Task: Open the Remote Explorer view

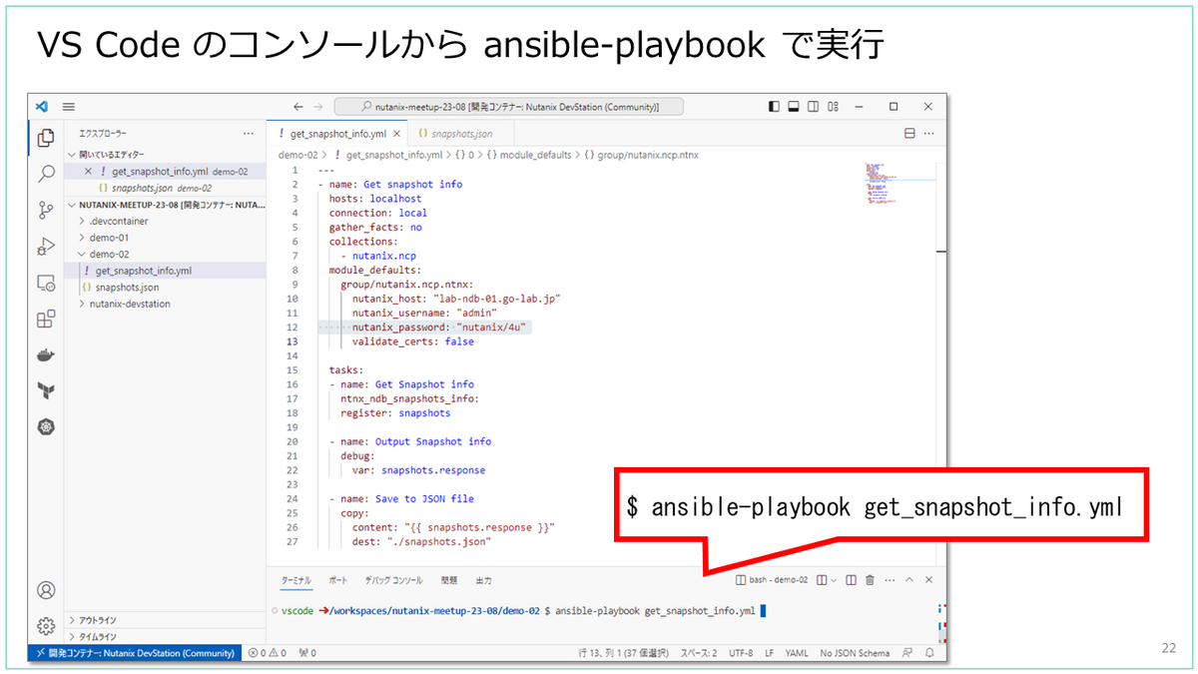Action: click(x=45, y=283)
